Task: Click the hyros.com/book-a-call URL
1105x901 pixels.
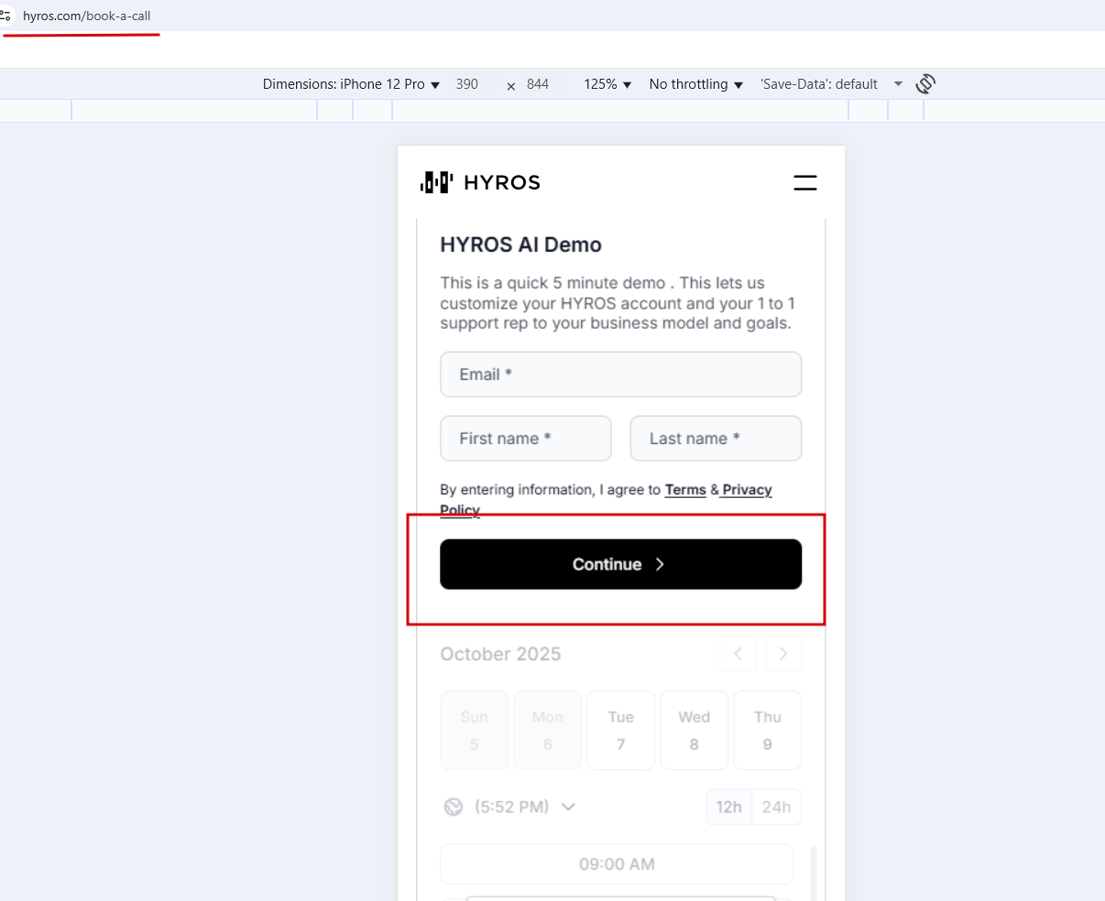Action: pos(87,16)
